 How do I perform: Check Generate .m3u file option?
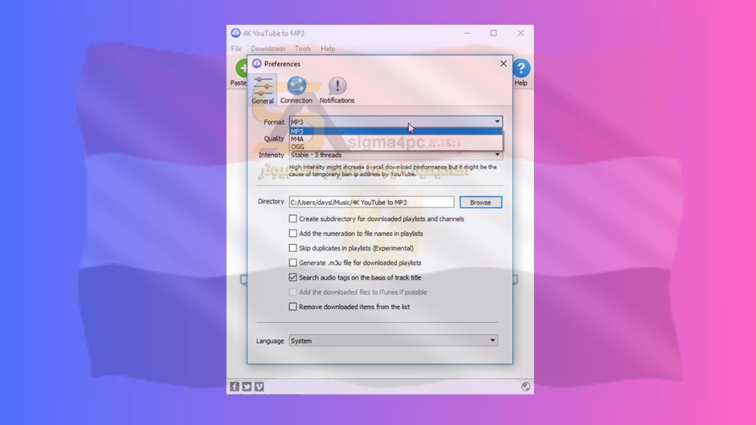pos(293,263)
